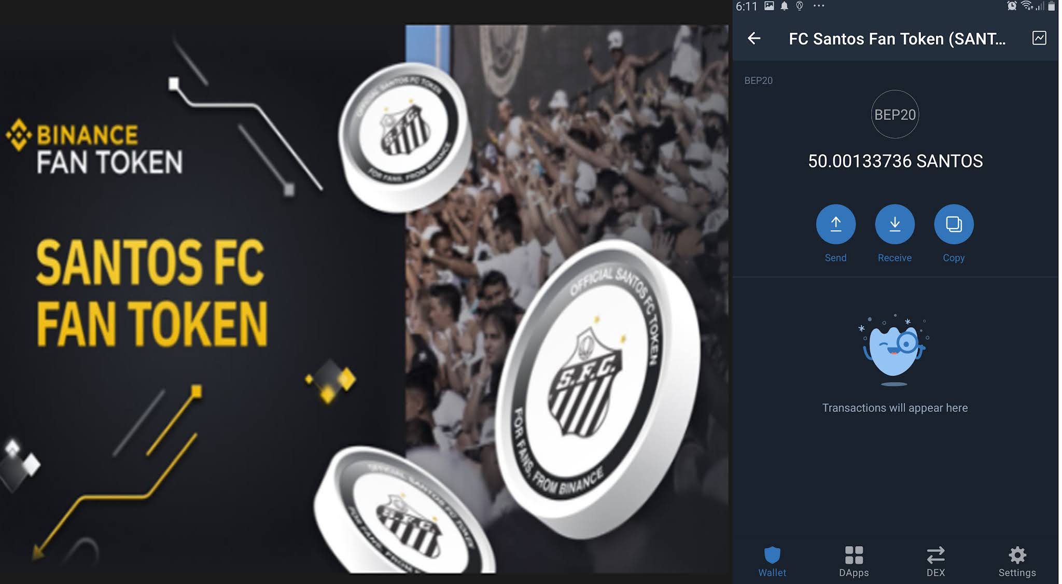This screenshot has height=584, width=1062.
Task: Tap the Receive download button
Action: tap(895, 224)
